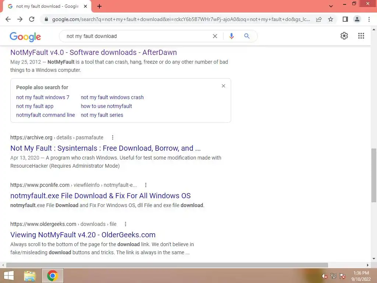Click the magnifying glass search button
This screenshot has height=283, width=377.
(247, 36)
